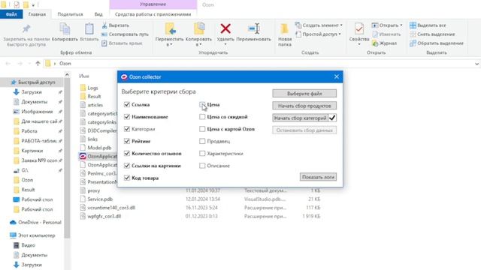Click the New folder icon
The height and width of the screenshot is (270, 481).
click(x=284, y=28)
